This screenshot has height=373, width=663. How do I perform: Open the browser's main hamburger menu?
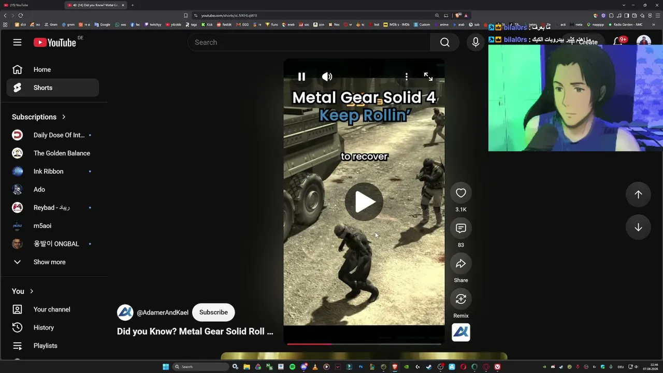(x=657, y=16)
